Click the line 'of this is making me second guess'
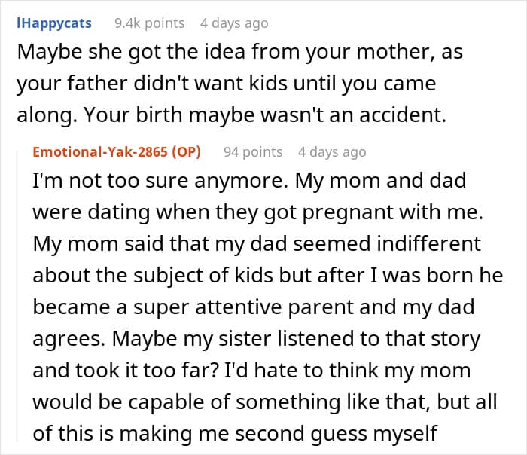Viewport: 527px width, 455px height. click(235, 433)
